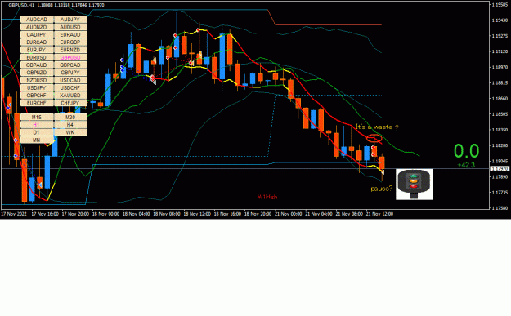
Task: Click the red W1High label
Action: click(x=267, y=197)
